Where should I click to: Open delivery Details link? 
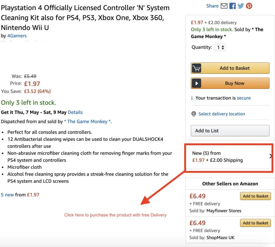click(75, 112)
